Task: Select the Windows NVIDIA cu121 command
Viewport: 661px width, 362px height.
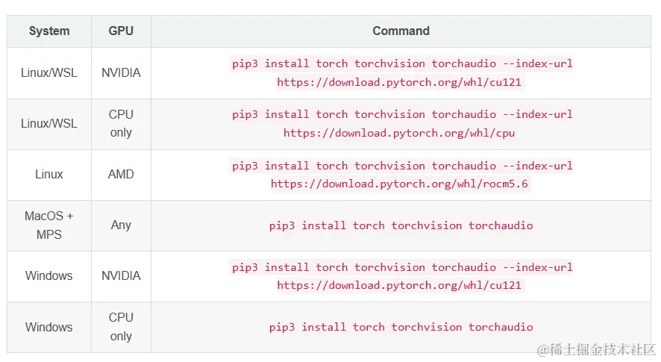Action: 401,276
